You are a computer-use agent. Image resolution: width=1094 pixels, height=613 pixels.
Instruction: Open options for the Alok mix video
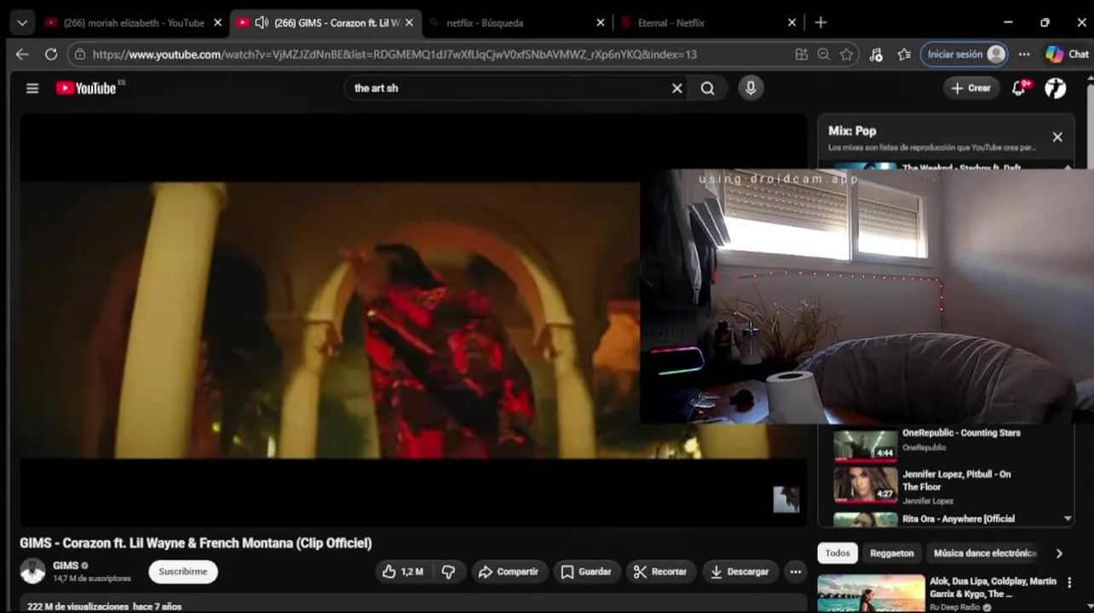1069,583
